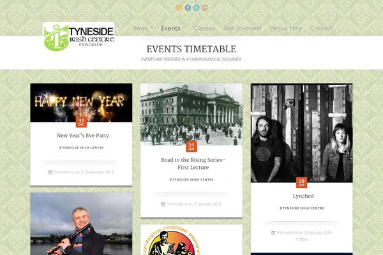Click 'This event is on 31 December 2015'
This screenshot has width=383, height=255.
[83, 172]
